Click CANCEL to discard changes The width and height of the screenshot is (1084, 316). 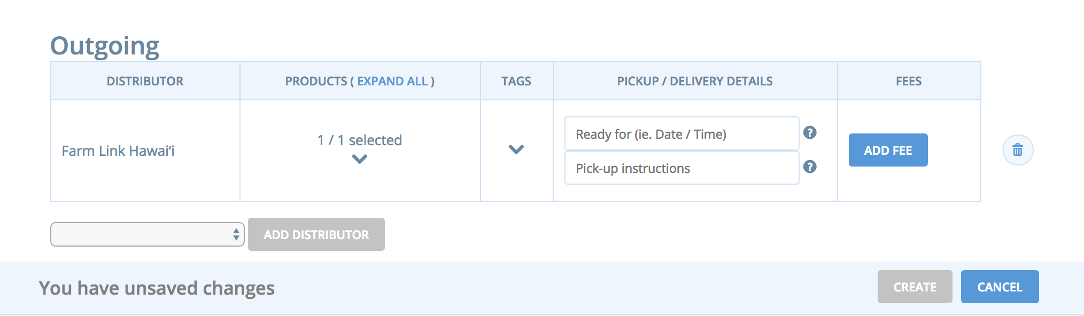click(1000, 287)
